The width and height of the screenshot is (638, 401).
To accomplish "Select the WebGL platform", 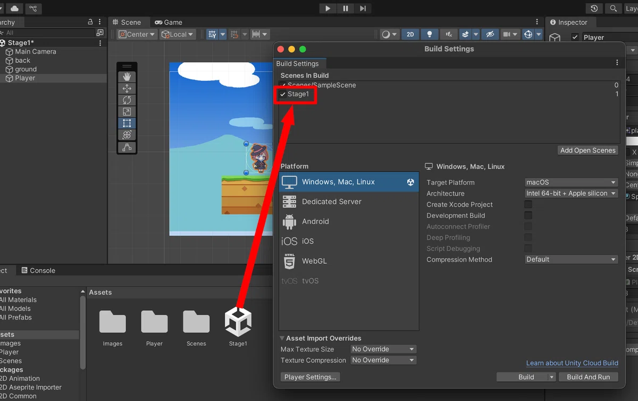I will pos(349,261).
